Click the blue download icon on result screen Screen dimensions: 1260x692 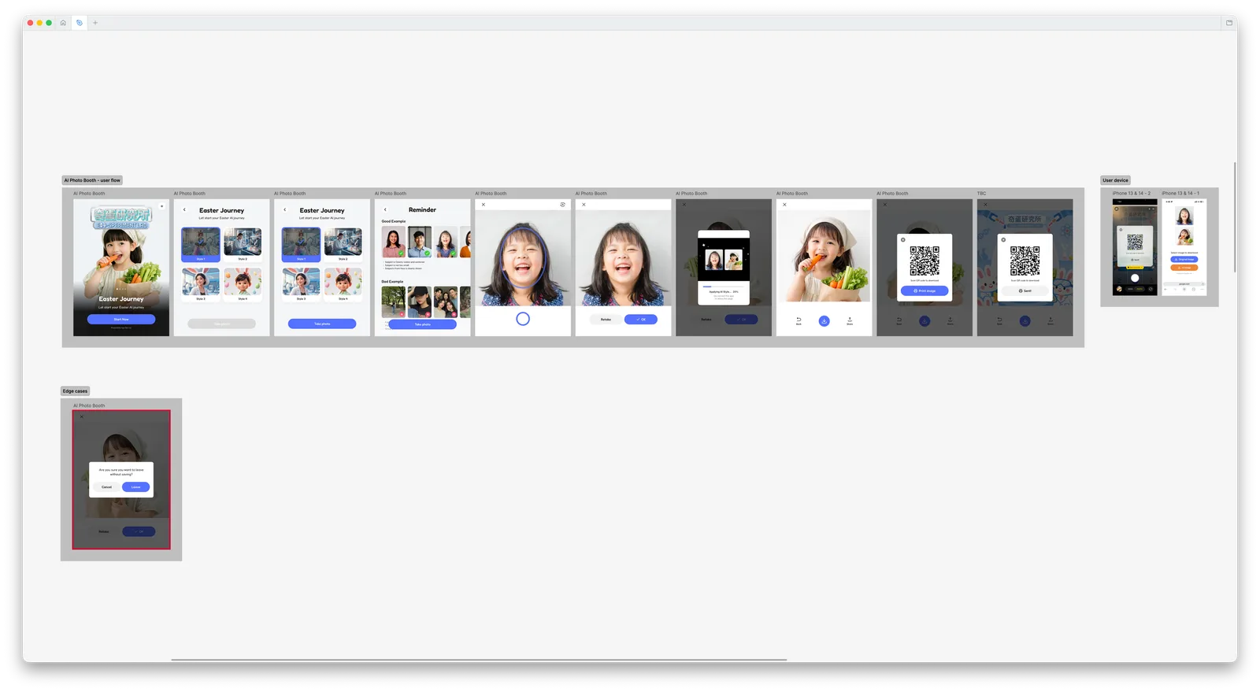click(824, 320)
